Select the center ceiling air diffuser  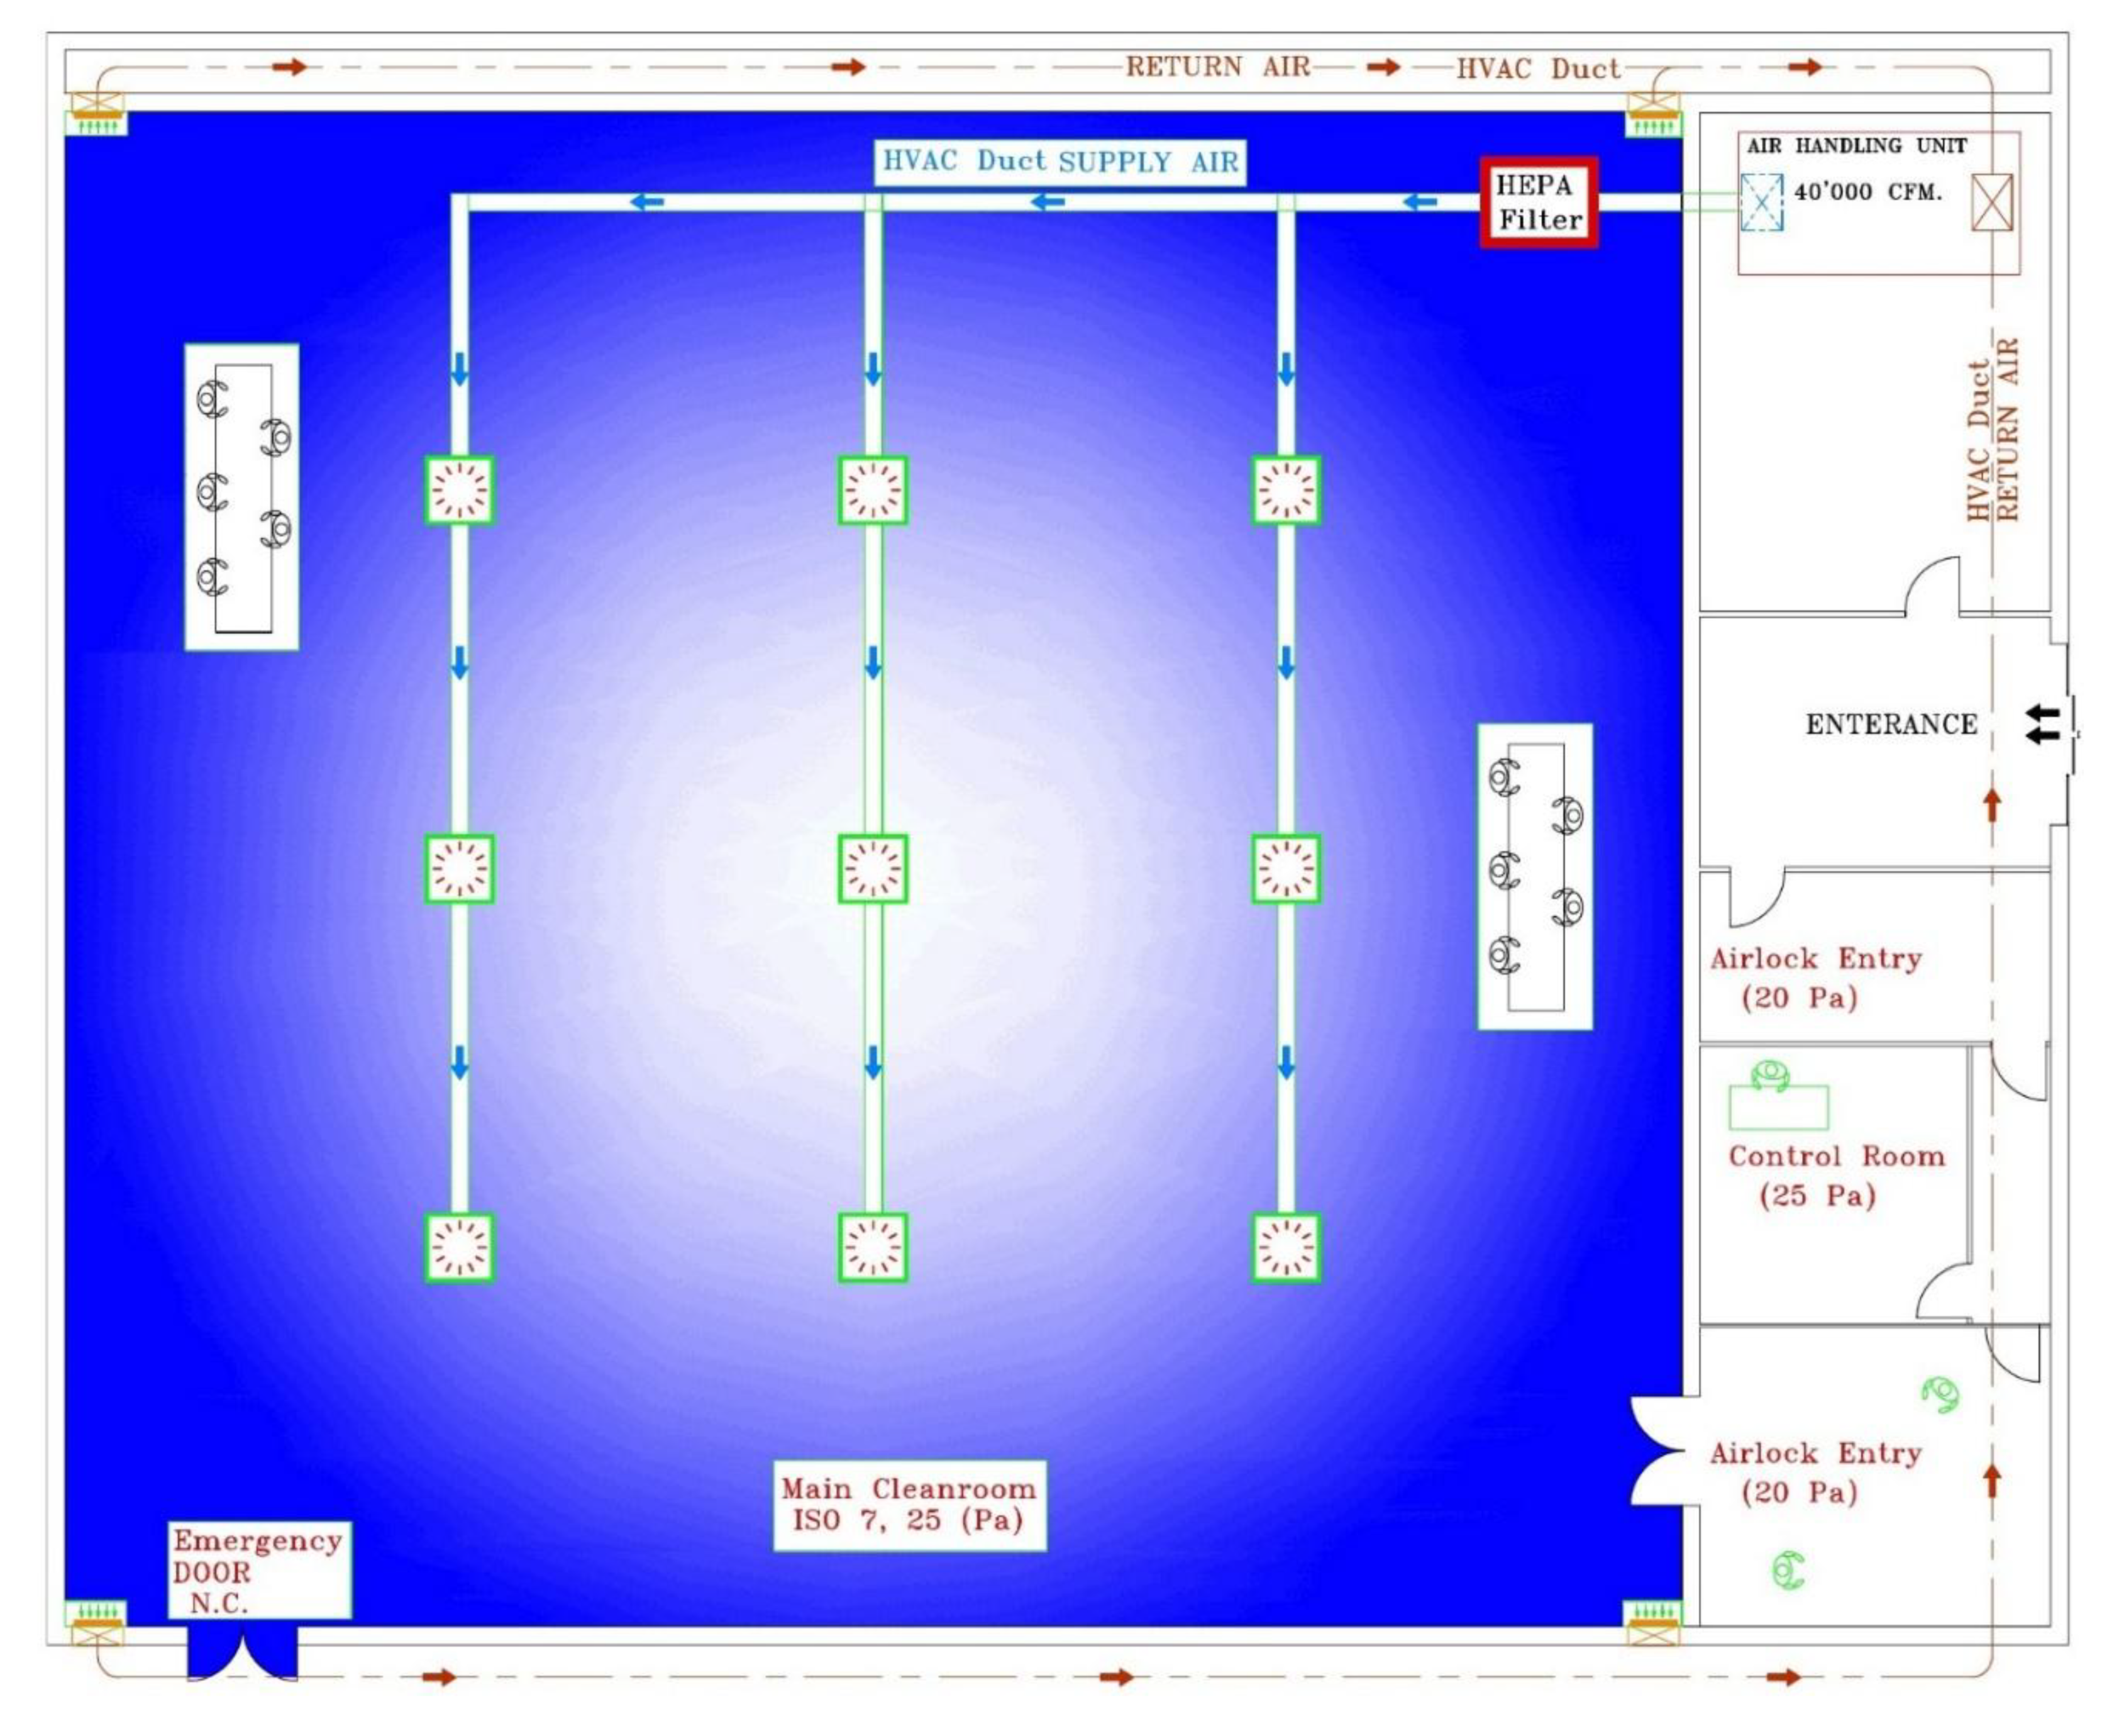tap(872, 868)
